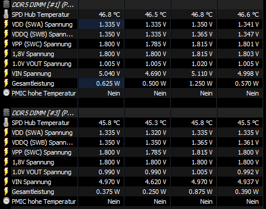
Task: Select DIMM #3 1,8V Spannung label
Action: pyautogui.click(x=33, y=162)
